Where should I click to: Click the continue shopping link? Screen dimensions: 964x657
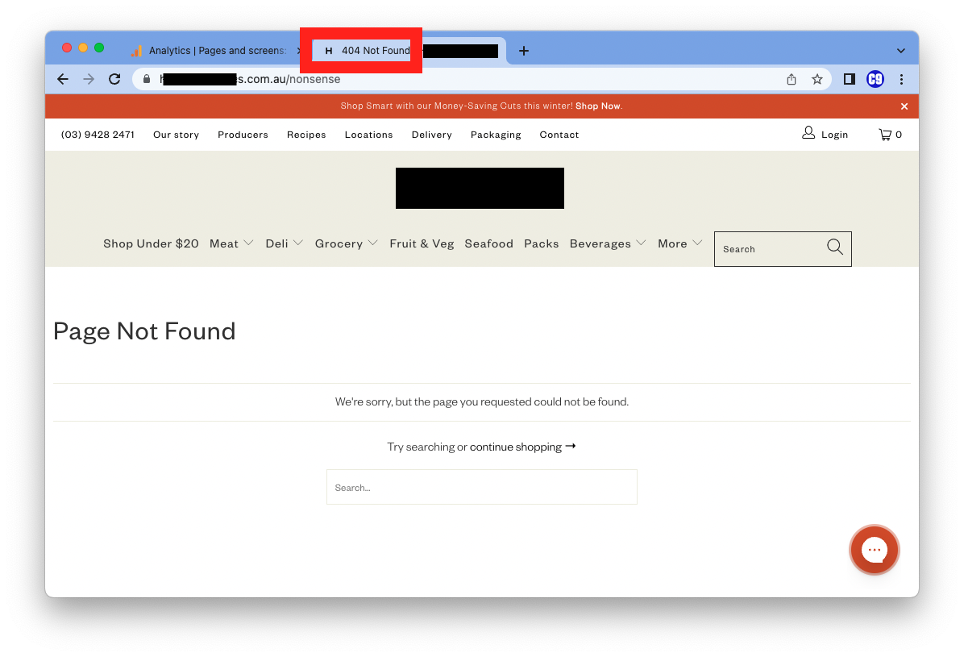(516, 447)
